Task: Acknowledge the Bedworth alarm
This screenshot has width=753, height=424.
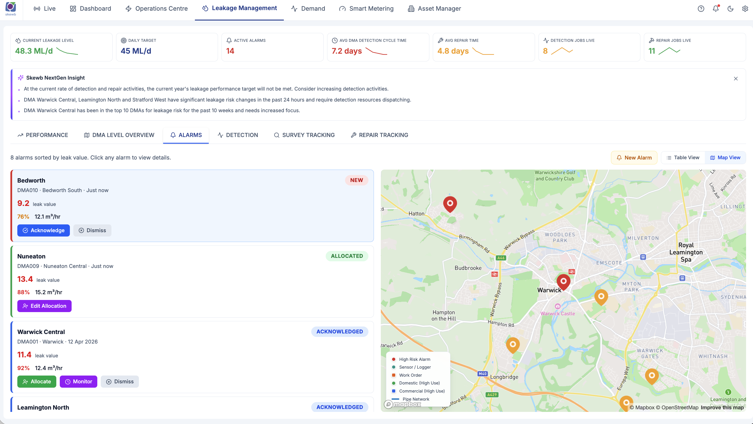Action: (44, 230)
